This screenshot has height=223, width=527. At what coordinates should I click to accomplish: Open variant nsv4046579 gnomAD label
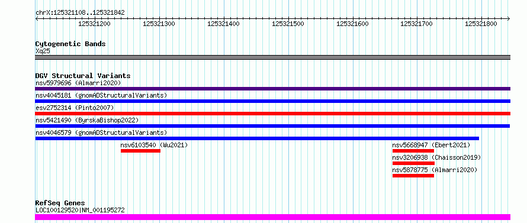[101, 132]
